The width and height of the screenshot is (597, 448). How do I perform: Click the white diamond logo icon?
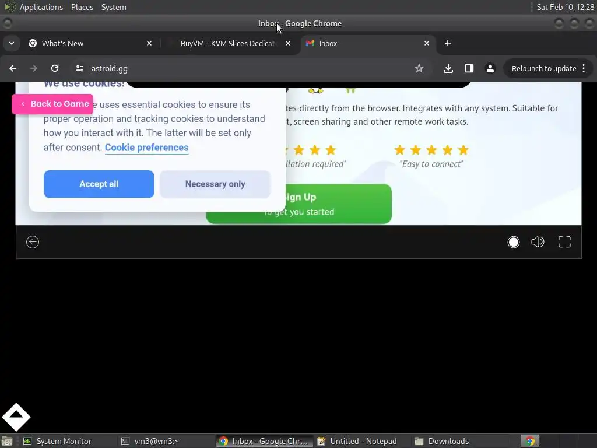pos(16,417)
